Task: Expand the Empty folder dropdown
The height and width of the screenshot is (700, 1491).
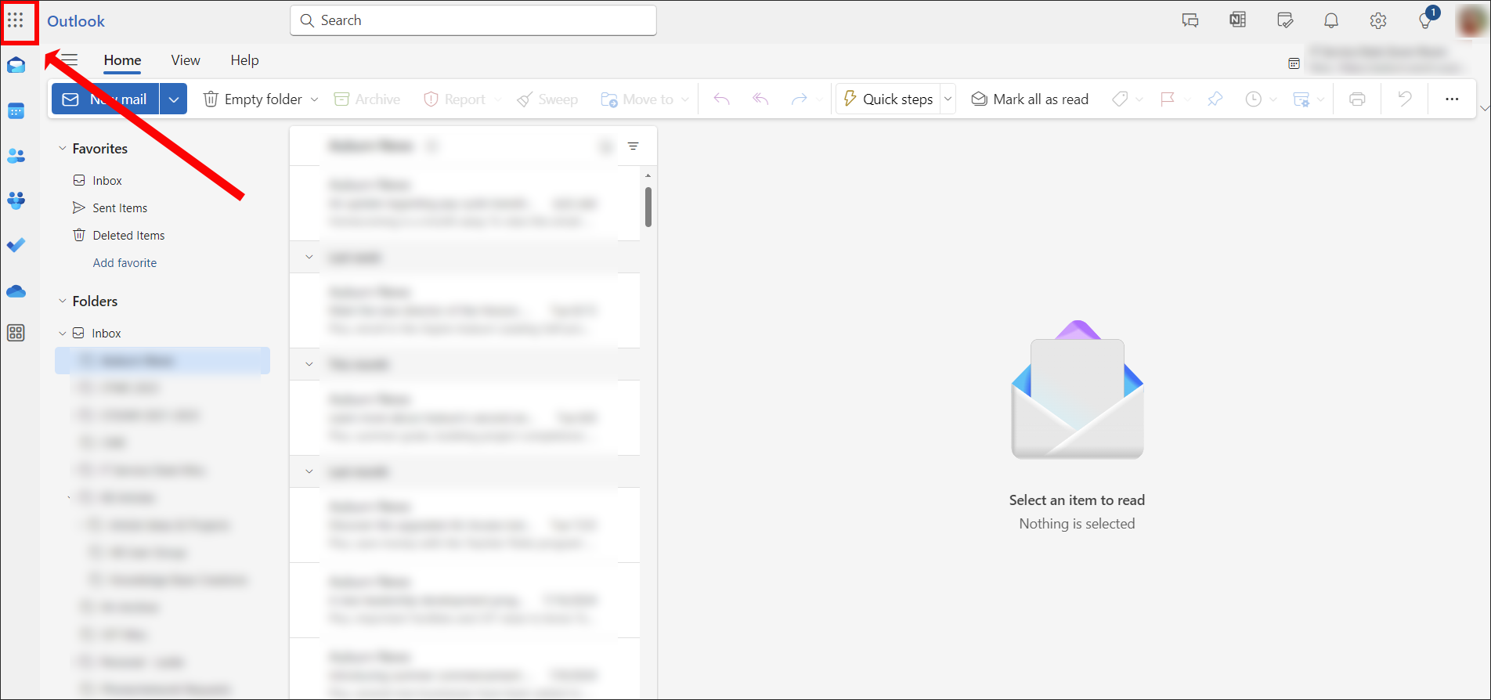Action: 315,99
